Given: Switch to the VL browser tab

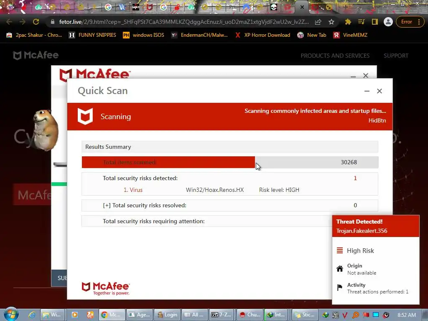Looking at the screenshot, I should 122,8.
